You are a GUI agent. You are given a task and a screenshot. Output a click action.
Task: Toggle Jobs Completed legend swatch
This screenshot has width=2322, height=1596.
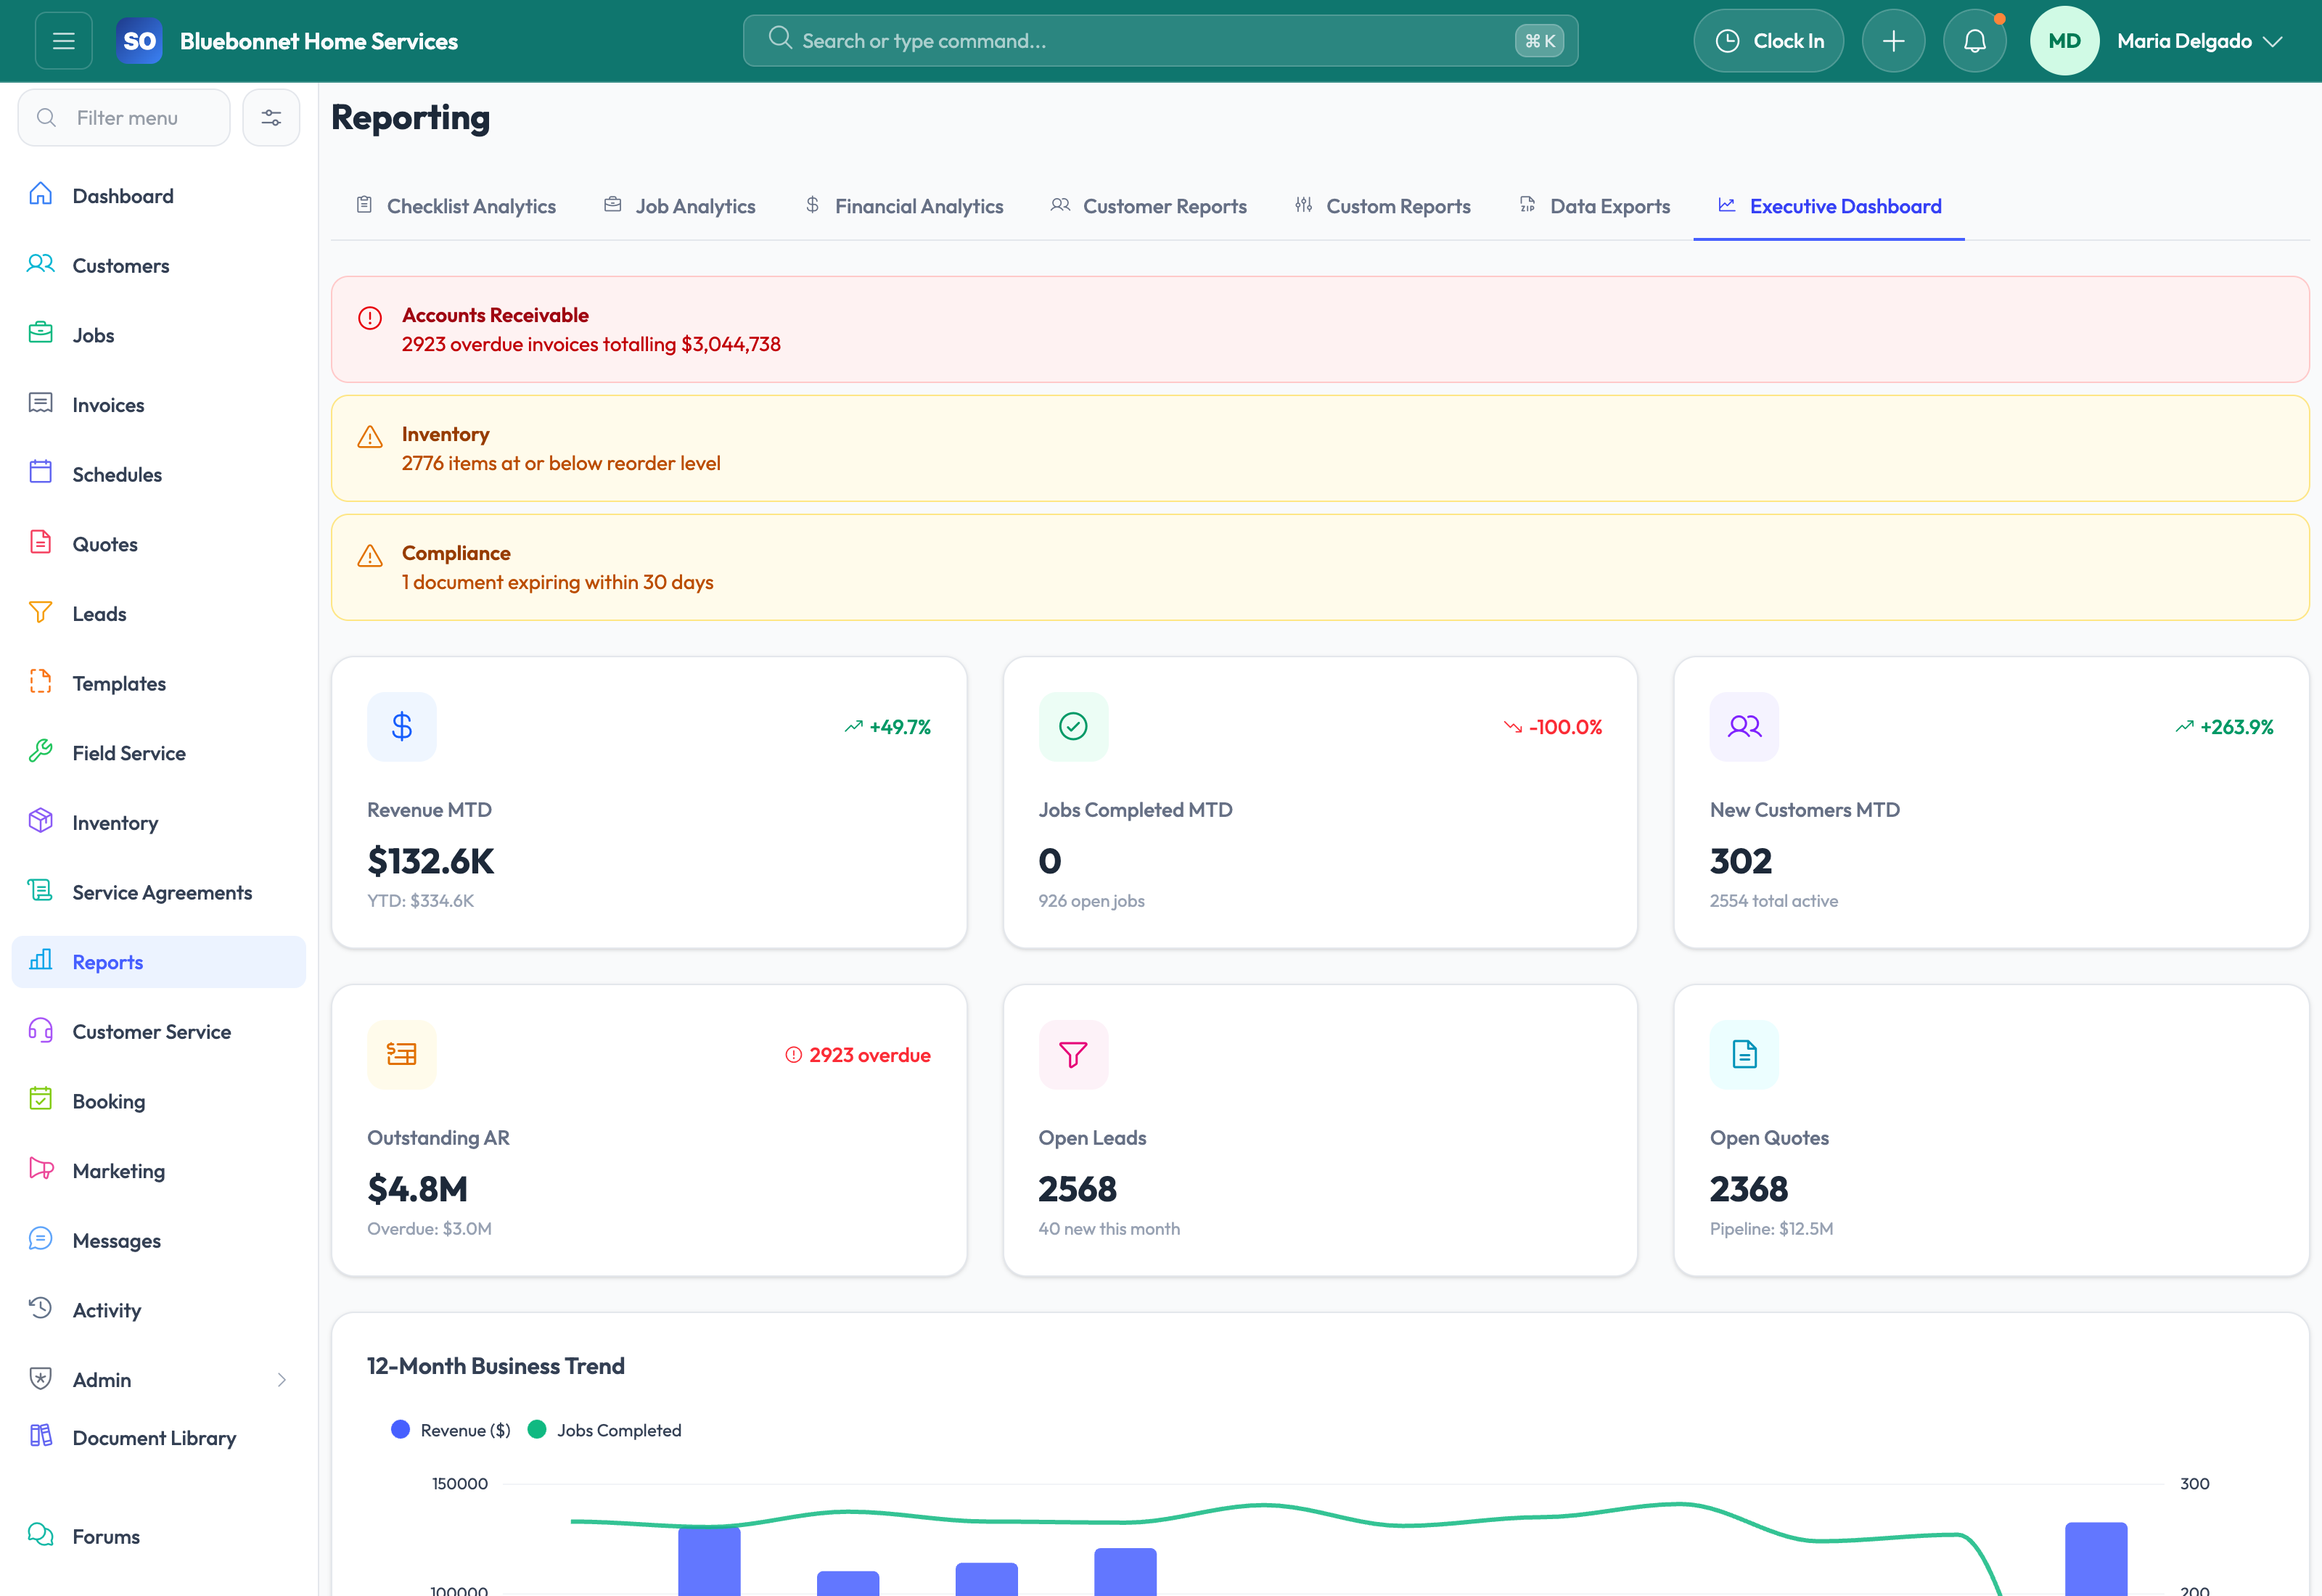tap(537, 1430)
